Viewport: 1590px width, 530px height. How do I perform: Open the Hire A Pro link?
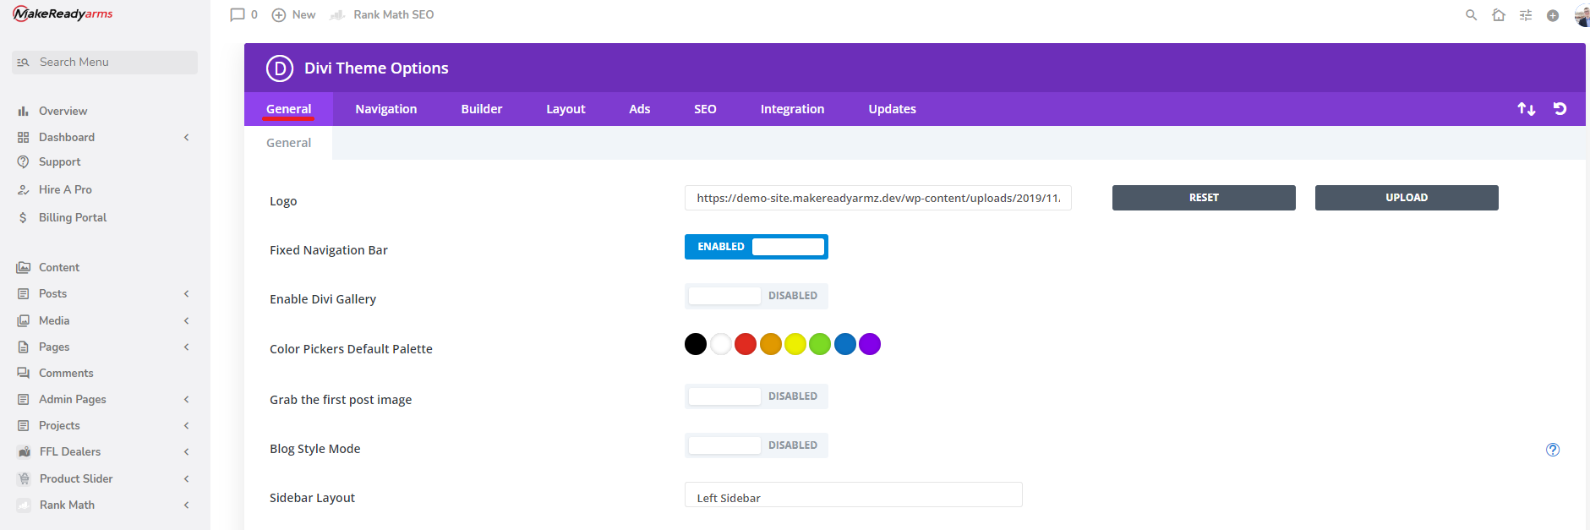point(65,189)
